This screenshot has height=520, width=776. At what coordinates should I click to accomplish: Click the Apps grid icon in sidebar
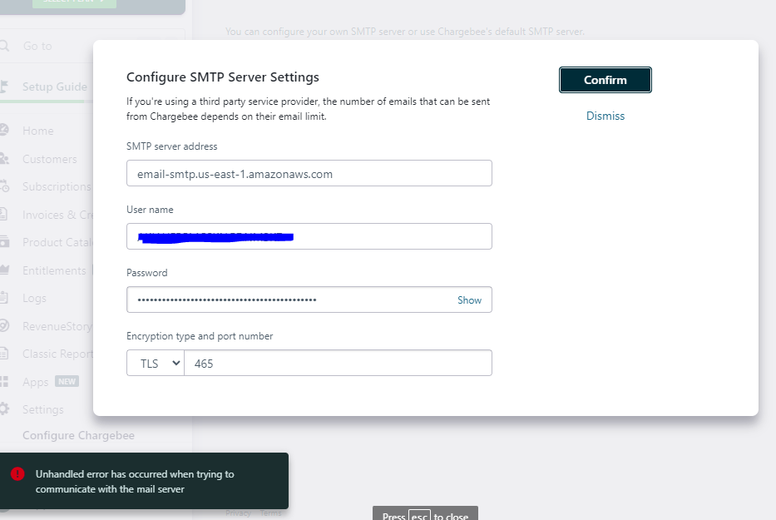[x=5, y=382]
